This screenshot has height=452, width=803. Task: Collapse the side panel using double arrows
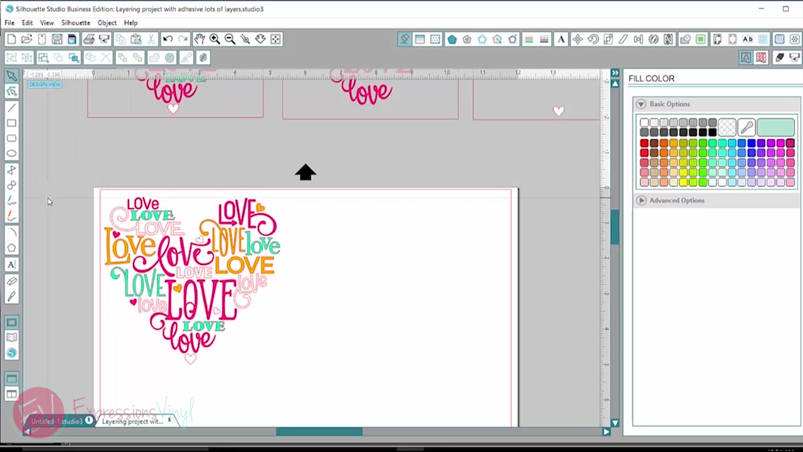click(615, 73)
